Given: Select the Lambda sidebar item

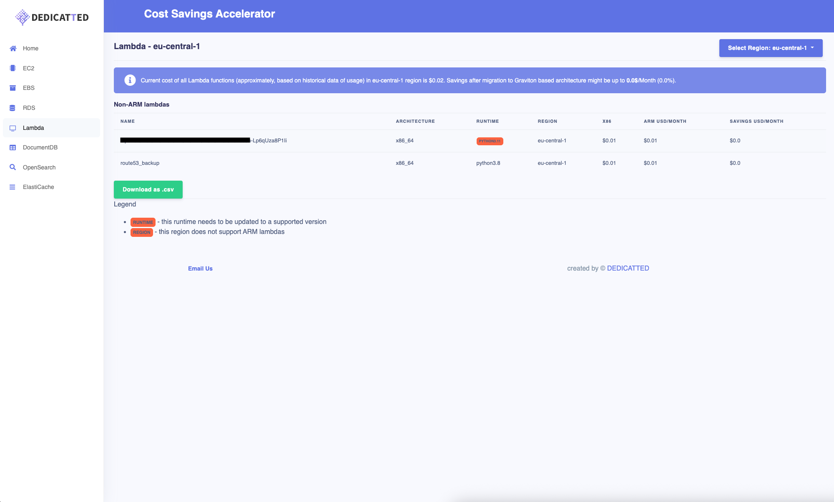Looking at the screenshot, I should point(51,128).
